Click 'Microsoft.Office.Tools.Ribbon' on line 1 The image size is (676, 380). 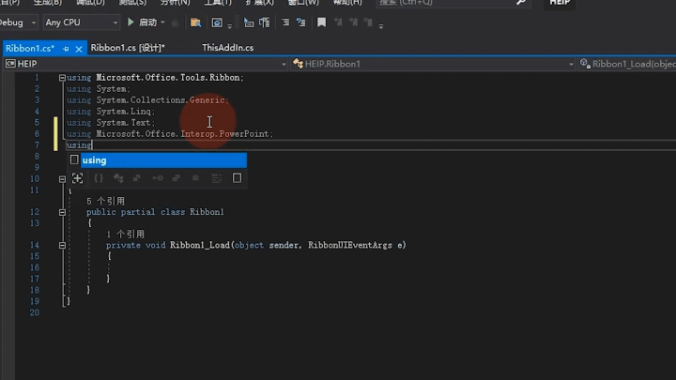[168, 78]
